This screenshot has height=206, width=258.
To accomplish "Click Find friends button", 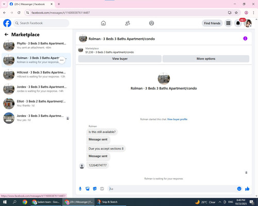I will click(x=212, y=23).
